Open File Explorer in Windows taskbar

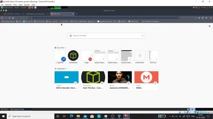click(x=78, y=116)
